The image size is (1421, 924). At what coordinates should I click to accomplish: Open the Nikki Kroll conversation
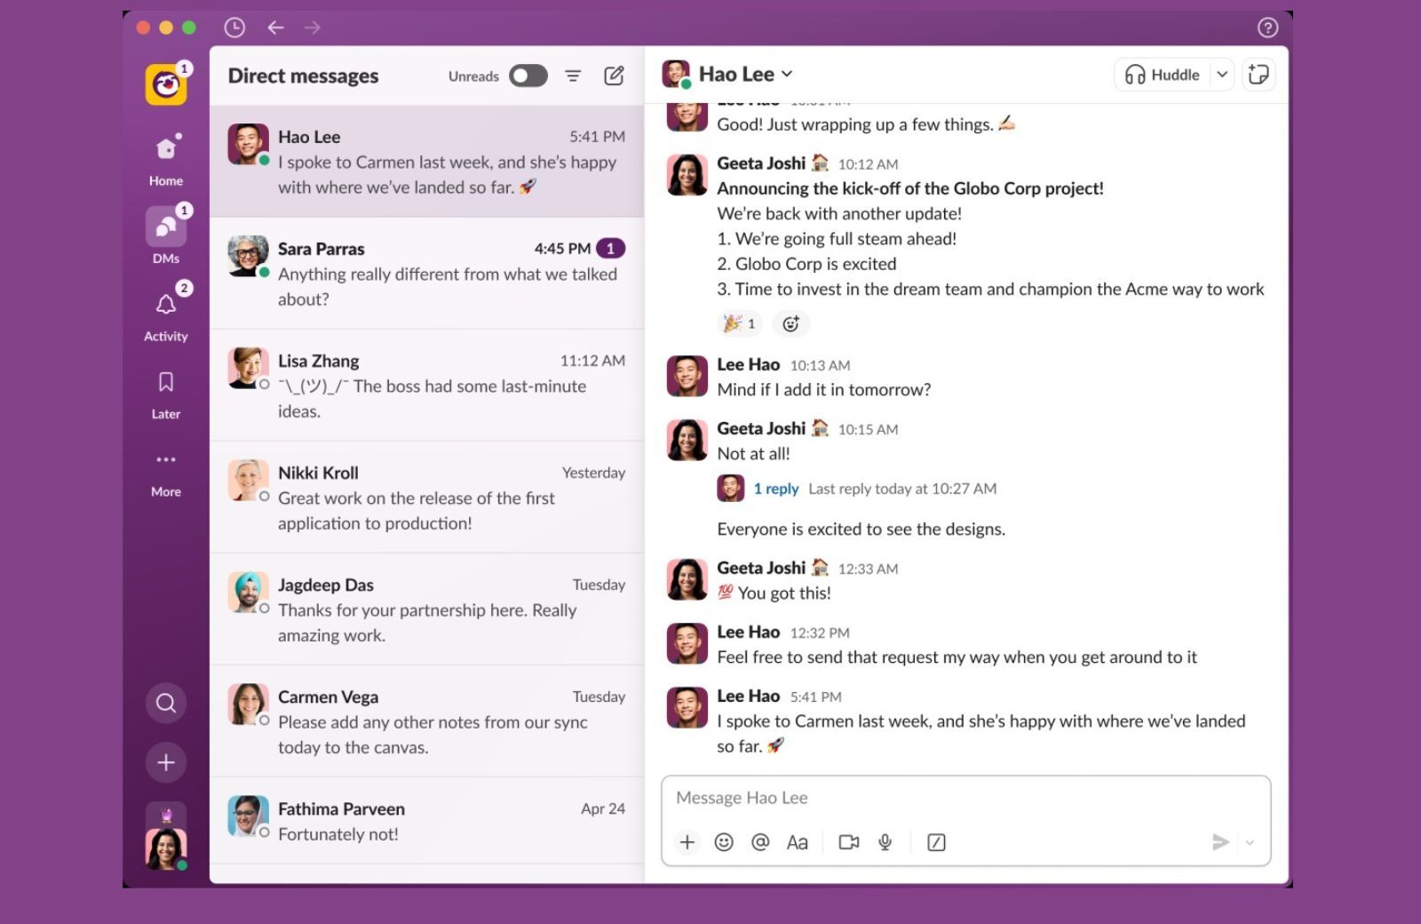click(x=426, y=498)
